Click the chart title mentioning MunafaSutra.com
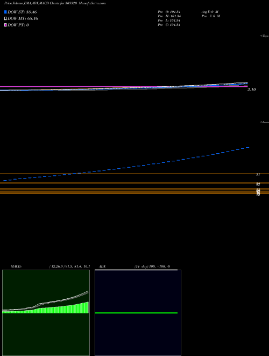Screen dimensions: 269x356 tap(55, 3)
